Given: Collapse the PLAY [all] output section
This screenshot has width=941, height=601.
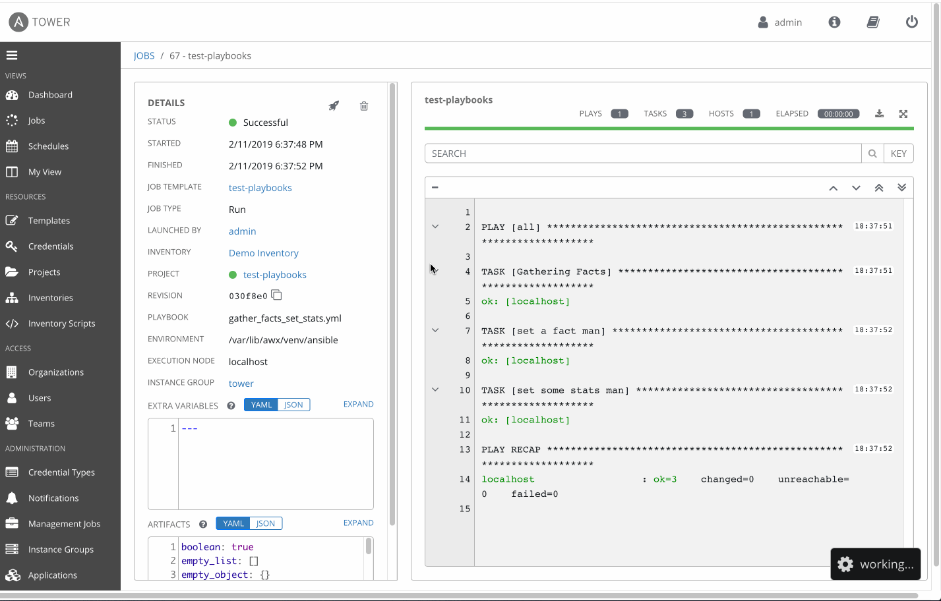Looking at the screenshot, I should [435, 226].
